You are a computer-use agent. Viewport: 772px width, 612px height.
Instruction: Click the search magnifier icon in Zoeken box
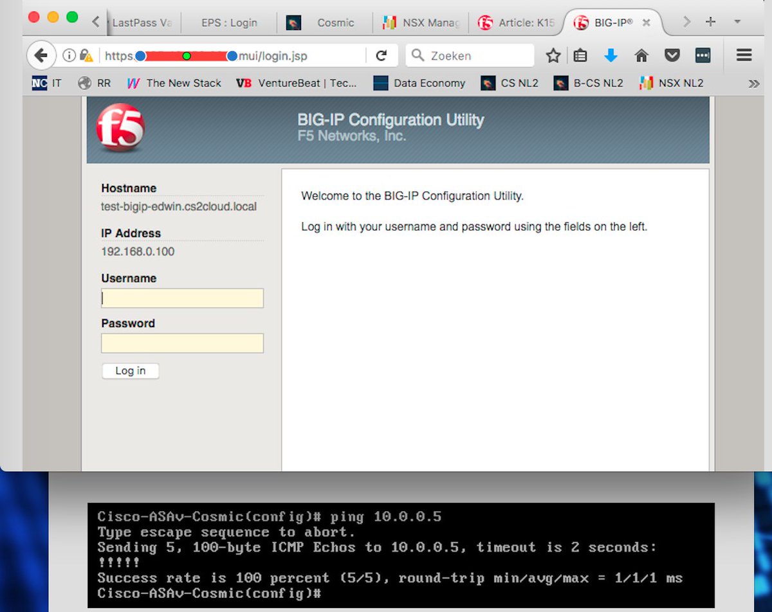tap(418, 56)
